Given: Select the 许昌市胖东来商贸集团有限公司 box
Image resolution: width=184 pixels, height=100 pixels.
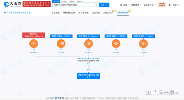Looking at the screenshot, I should point(89,62).
